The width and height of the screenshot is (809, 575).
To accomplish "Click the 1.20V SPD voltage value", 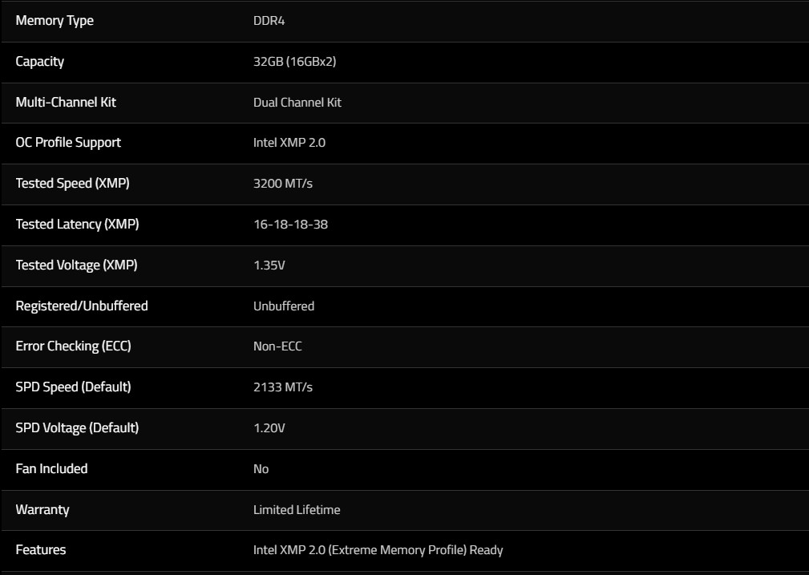I will (269, 428).
